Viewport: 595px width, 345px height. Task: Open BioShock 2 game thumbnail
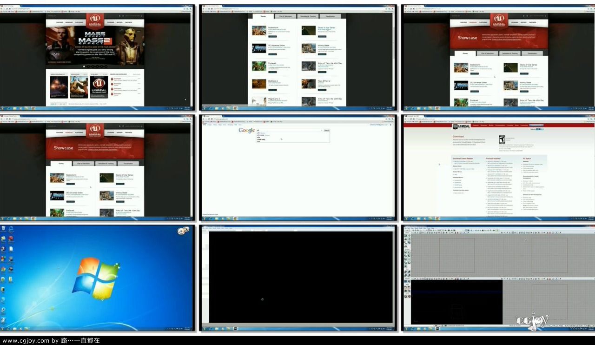259,84
